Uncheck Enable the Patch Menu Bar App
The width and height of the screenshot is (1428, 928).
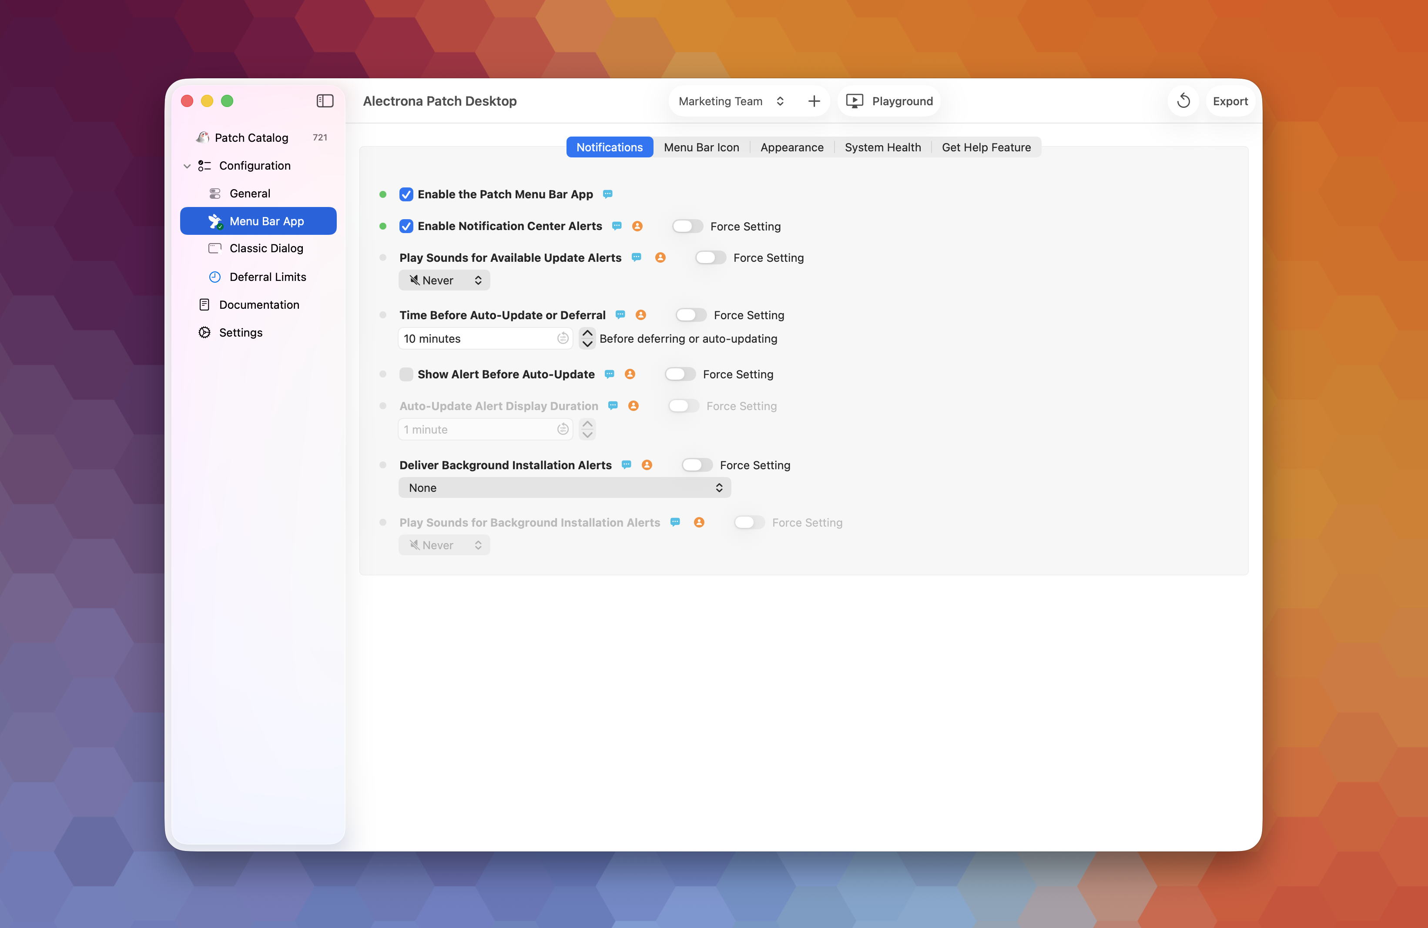[406, 194]
